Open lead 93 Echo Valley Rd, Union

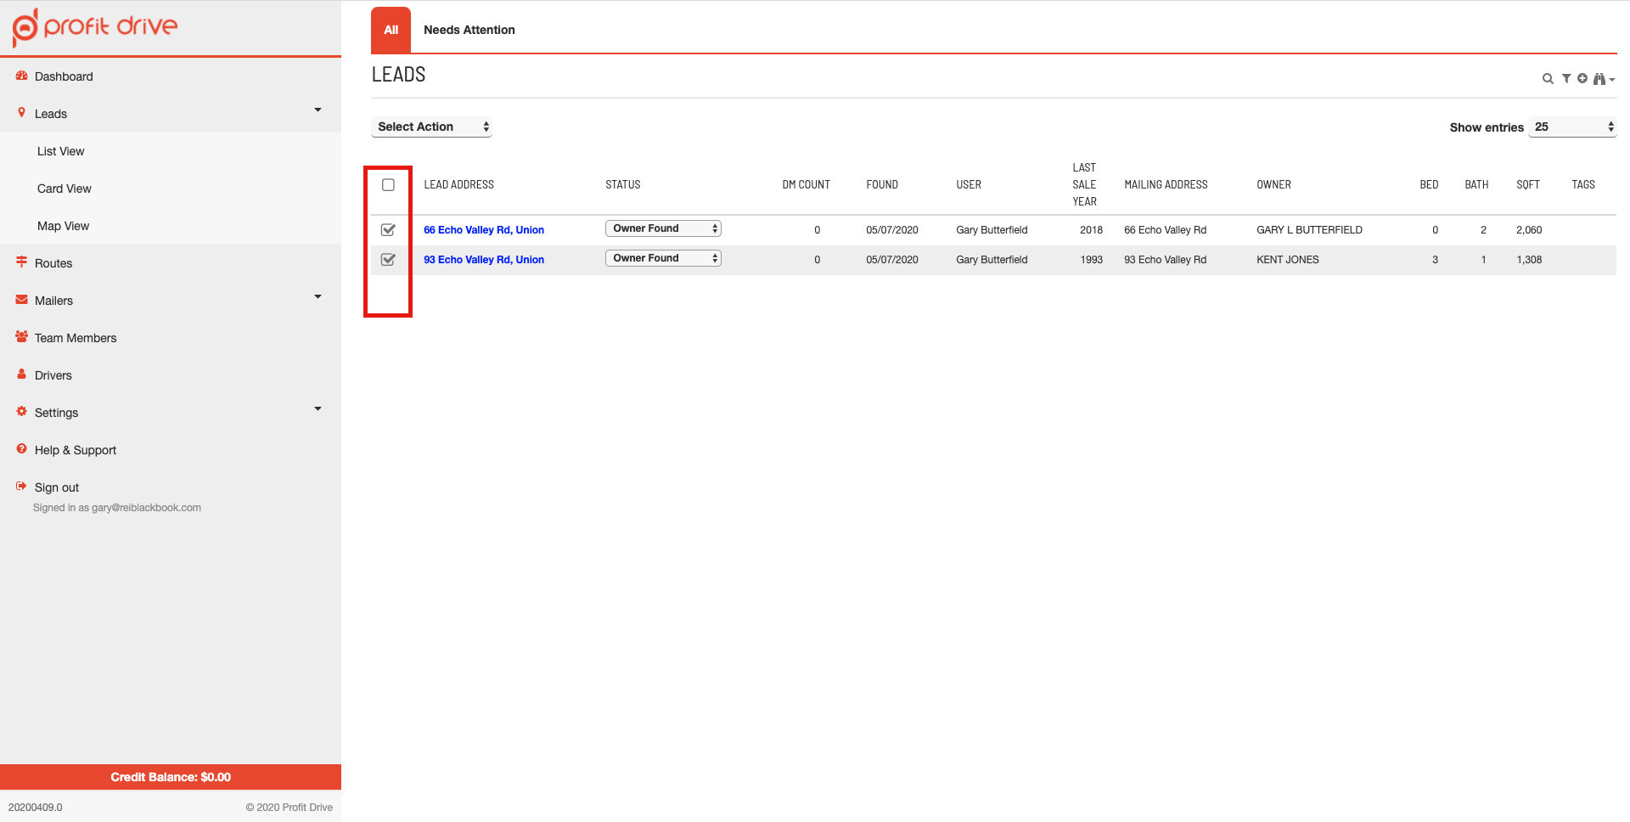[x=484, y=260]
